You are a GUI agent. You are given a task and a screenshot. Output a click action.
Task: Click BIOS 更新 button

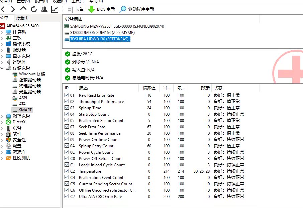coord(101,9)
